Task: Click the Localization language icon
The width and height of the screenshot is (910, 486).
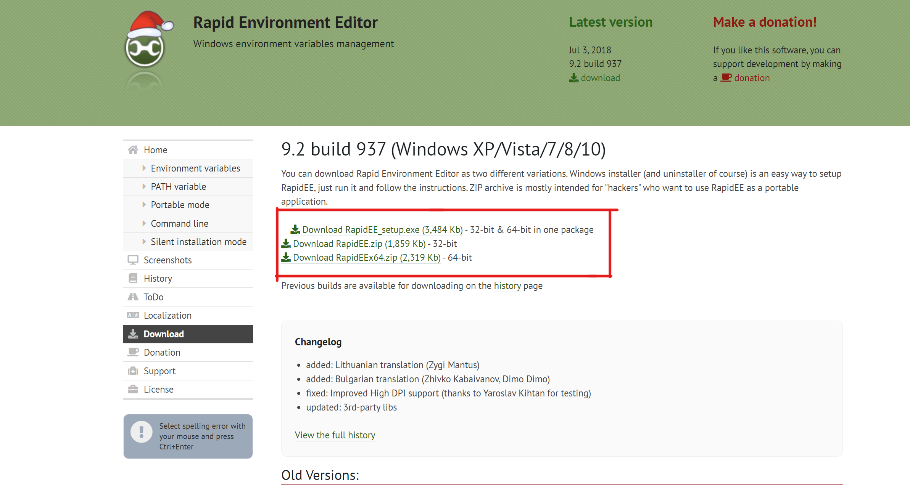Action: tap(133, 315)
